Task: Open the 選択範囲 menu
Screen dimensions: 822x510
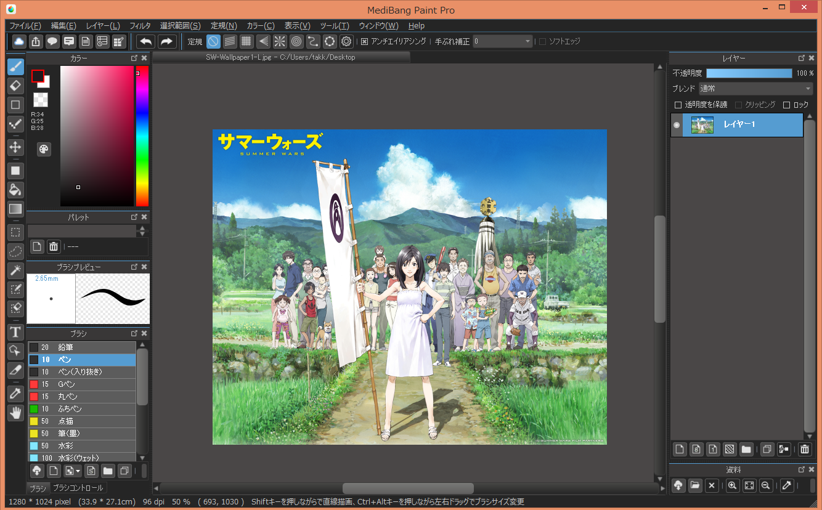Action: [x=181, y=26]
